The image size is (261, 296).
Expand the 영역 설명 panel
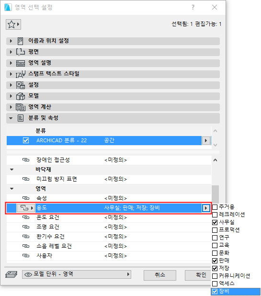11,63
